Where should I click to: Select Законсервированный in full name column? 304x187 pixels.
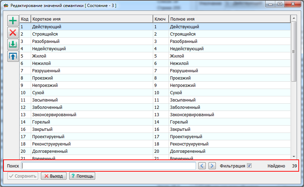pyautogui.click(x=192, y=115)
